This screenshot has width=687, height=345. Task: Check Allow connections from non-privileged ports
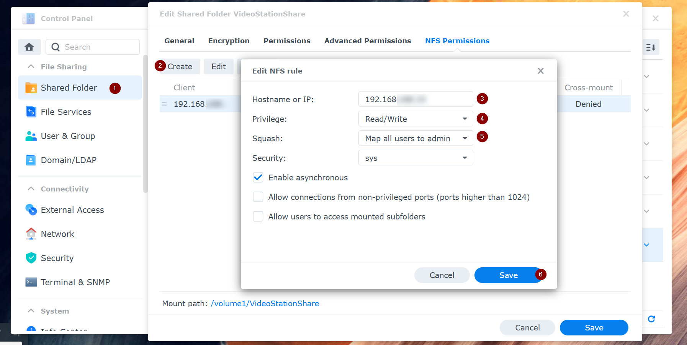coord(258,197)
